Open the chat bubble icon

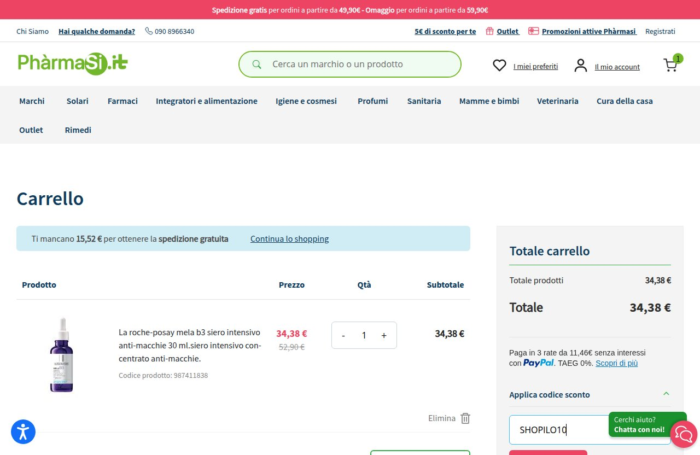(684, 435)
